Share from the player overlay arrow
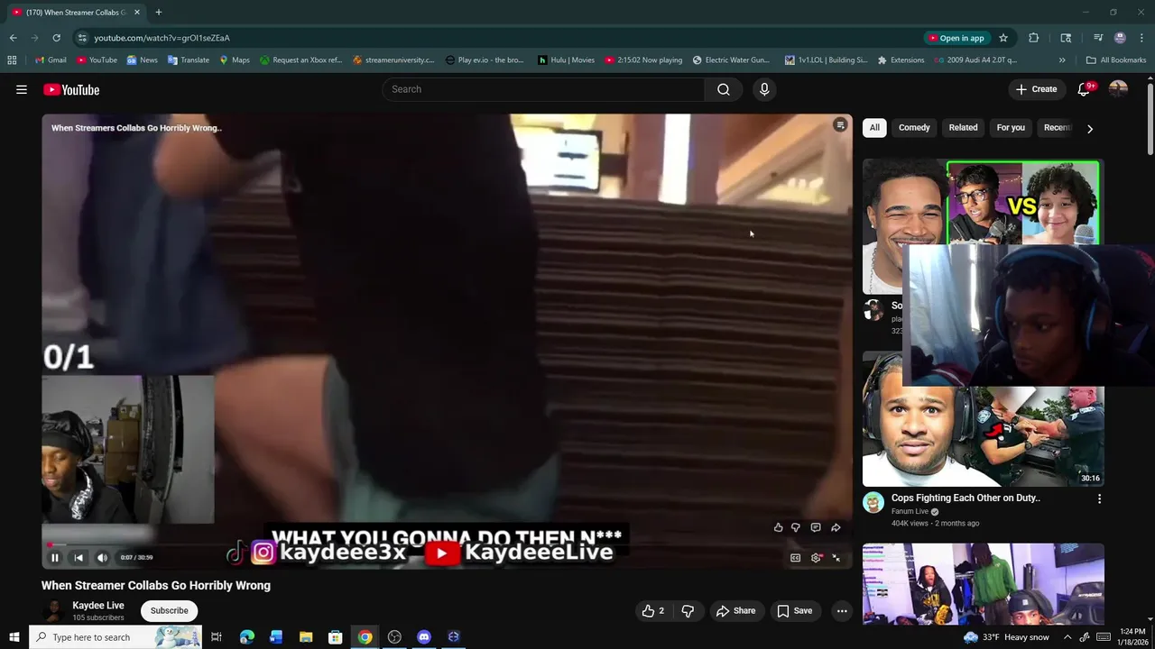 pos(836,527)
